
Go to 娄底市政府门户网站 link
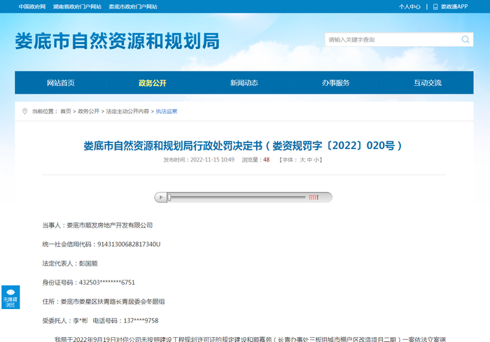(x=133, y=6)
